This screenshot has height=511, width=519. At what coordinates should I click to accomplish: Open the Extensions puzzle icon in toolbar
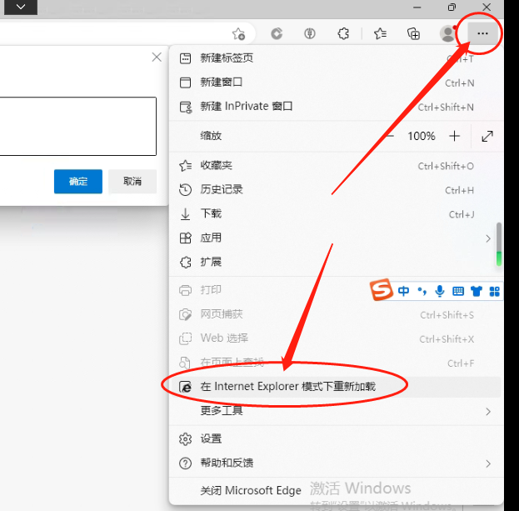click(x=342, y=33)
